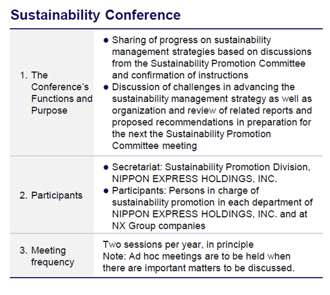Click the text Sustainability Promotion Committee, first bullet

(x=228, y=64)
